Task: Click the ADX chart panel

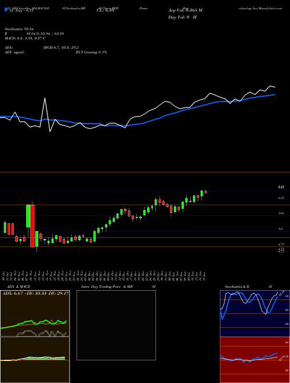Action: (x=35, y=313)
